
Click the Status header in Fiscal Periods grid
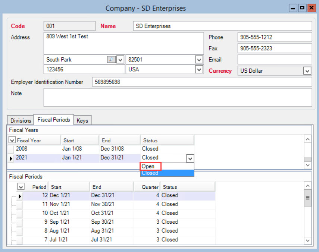pyautogui.click(x=188, y=187)
